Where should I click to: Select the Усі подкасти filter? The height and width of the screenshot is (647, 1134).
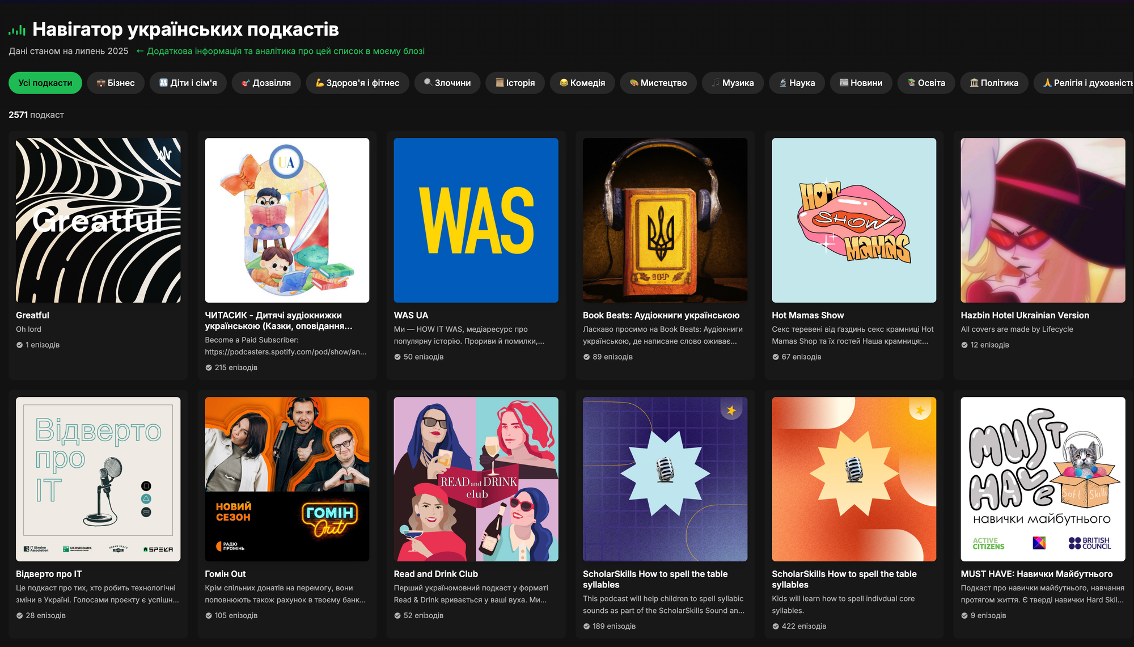pos(45,83)
